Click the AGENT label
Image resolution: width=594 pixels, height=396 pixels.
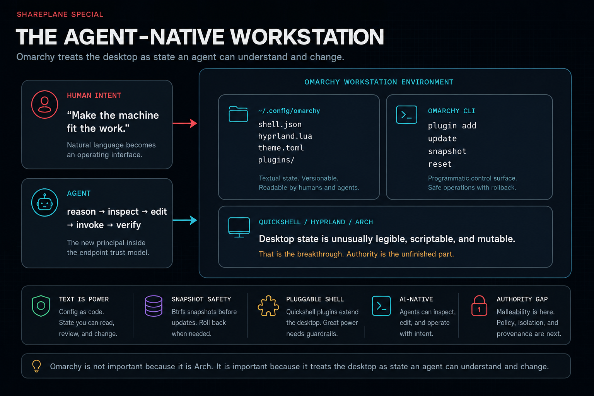(79, 193)
